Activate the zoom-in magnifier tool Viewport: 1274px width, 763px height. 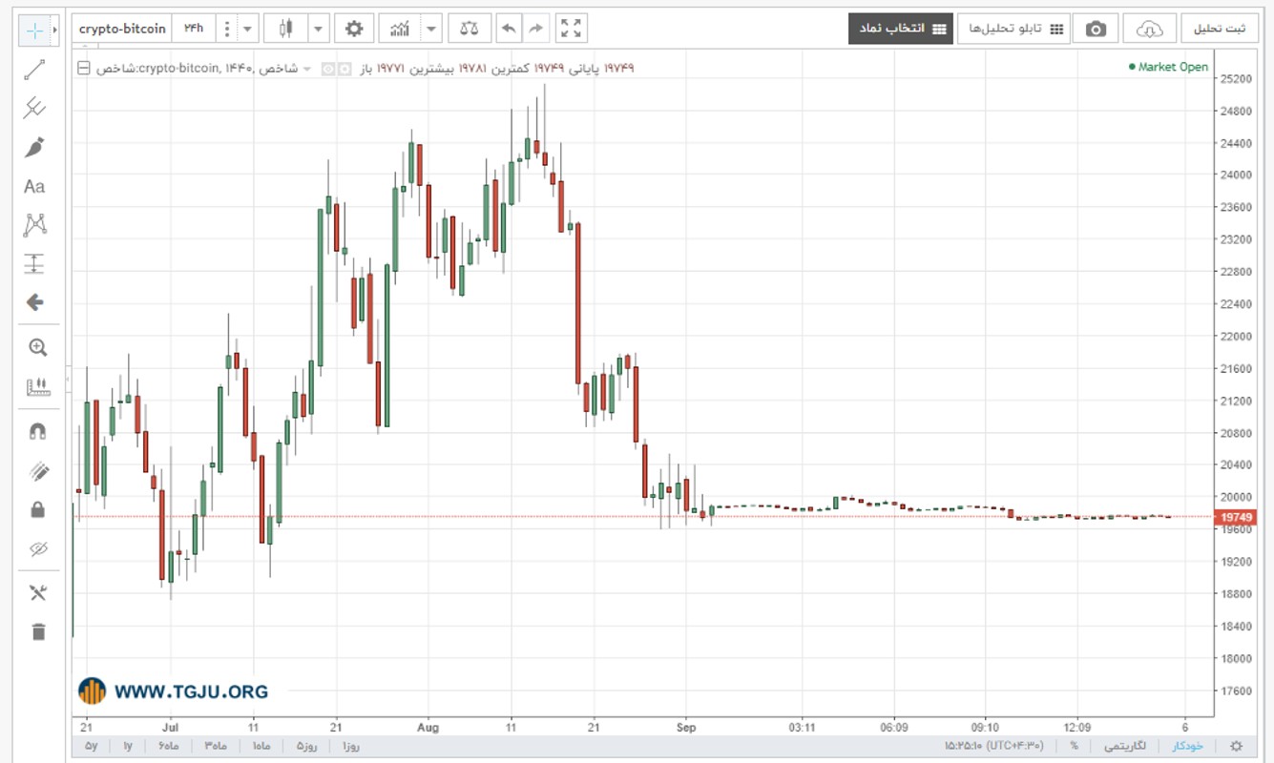37,347
